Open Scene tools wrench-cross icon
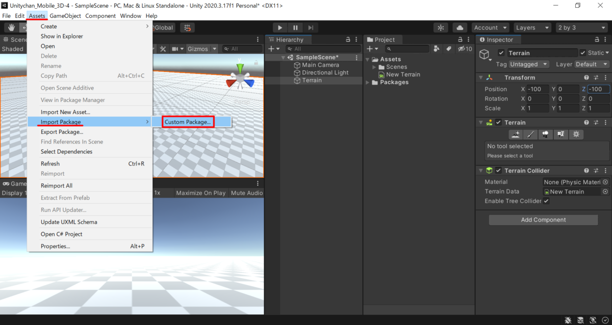The width and height of the screenshot is (612, 325). [163, 49]
